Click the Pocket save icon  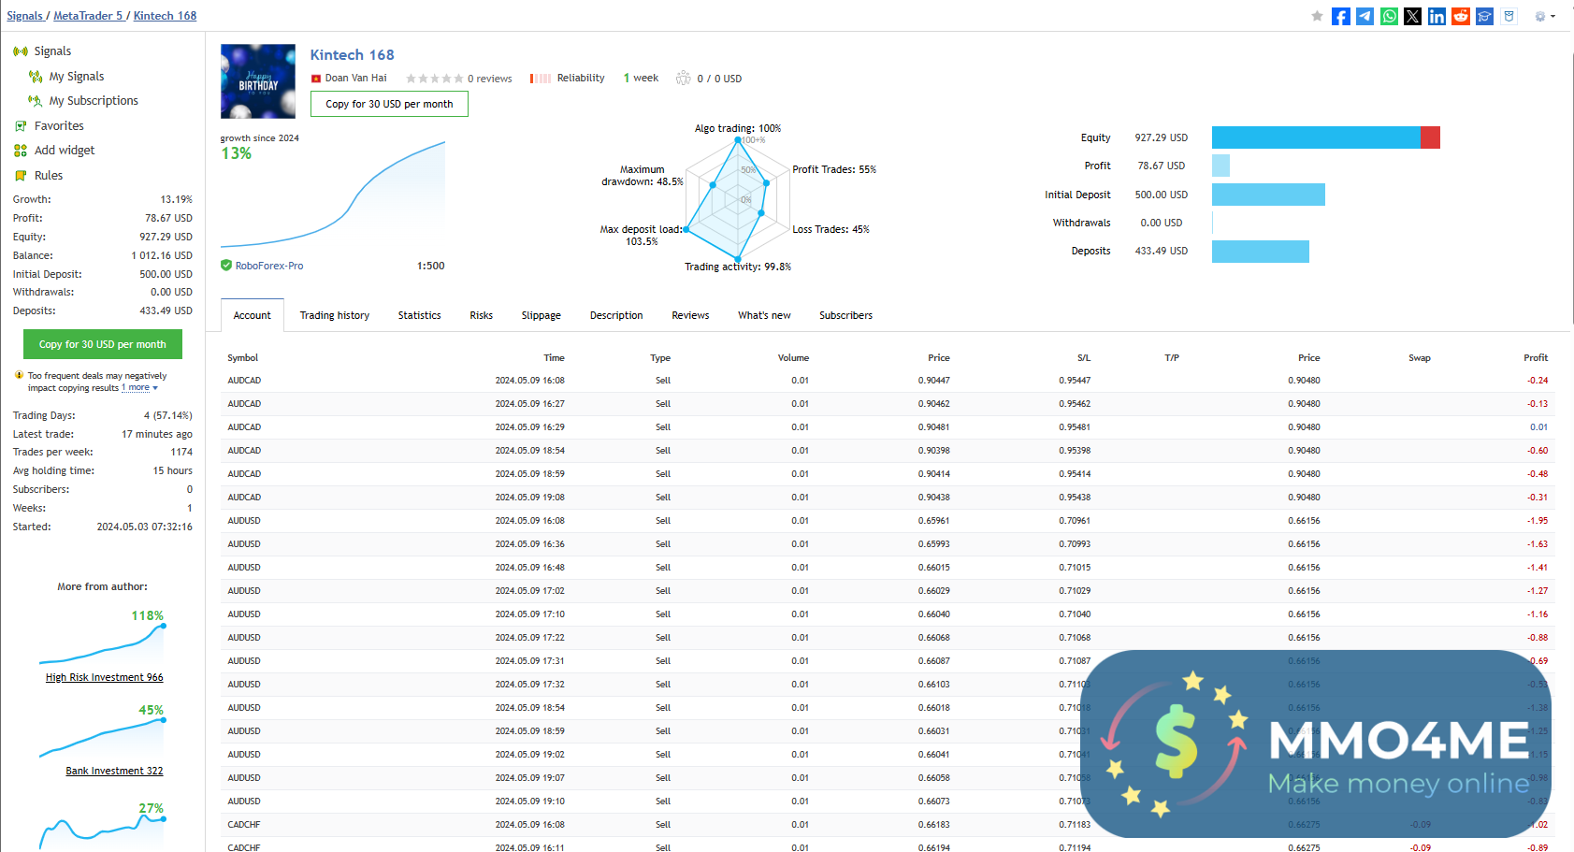click(x=1509, y=16)
